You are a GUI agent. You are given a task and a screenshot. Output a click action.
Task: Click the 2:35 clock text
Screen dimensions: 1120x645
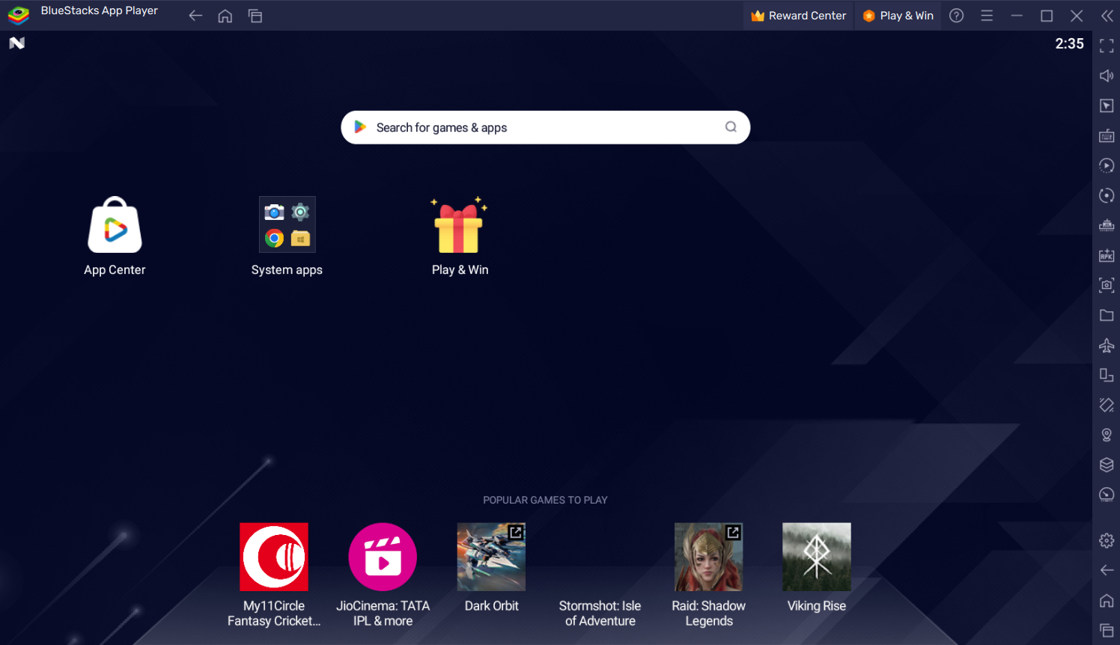(1069, 43)
